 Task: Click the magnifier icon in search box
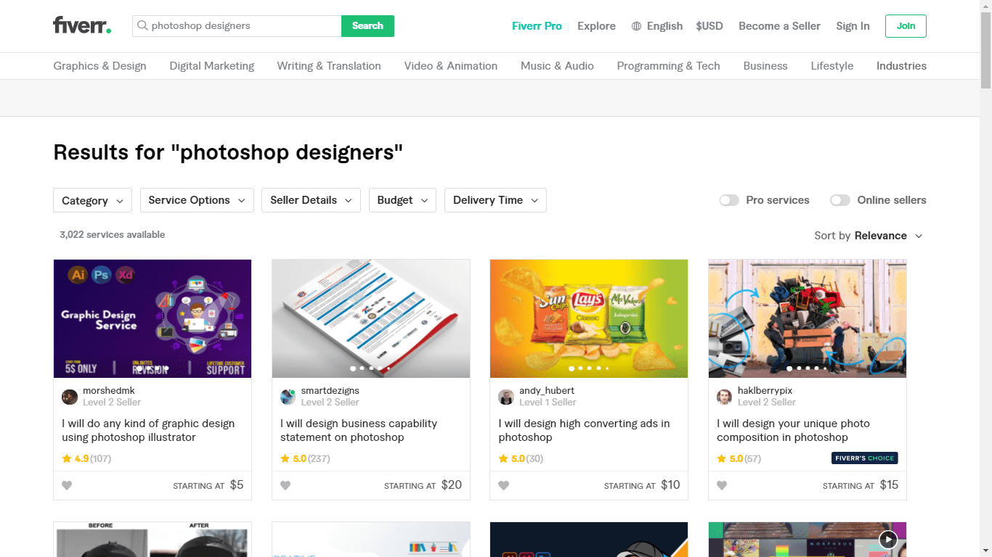(142, 26)
